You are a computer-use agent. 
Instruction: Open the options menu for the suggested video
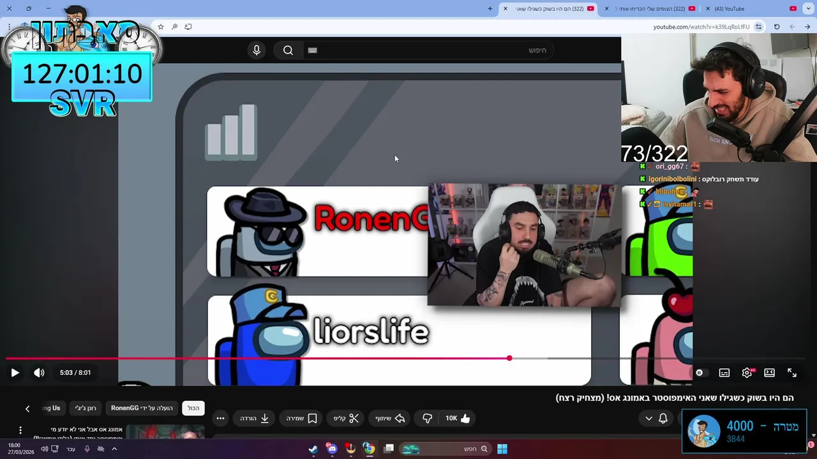[20, 430]
